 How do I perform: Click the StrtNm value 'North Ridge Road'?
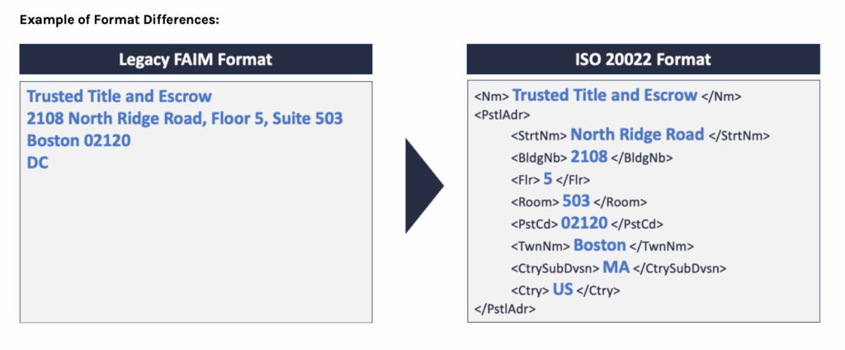[x=637, y=135]
